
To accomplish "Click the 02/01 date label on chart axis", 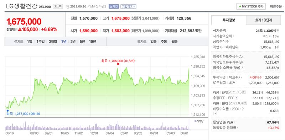I will [124, 133].
